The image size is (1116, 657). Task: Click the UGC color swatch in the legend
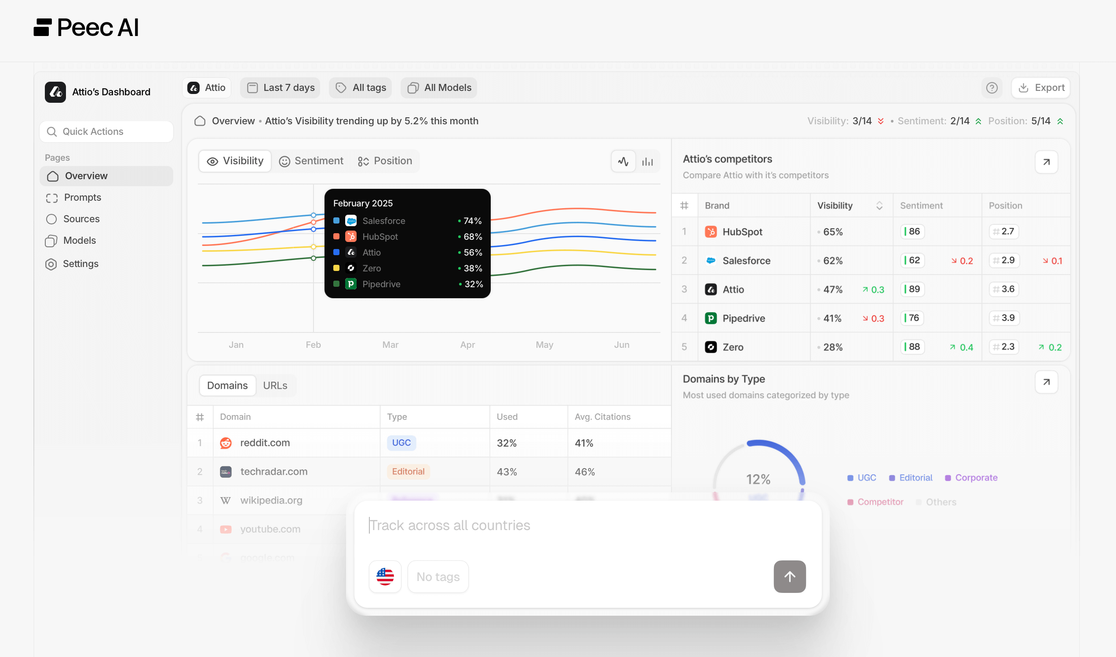(x=850, y=478)
